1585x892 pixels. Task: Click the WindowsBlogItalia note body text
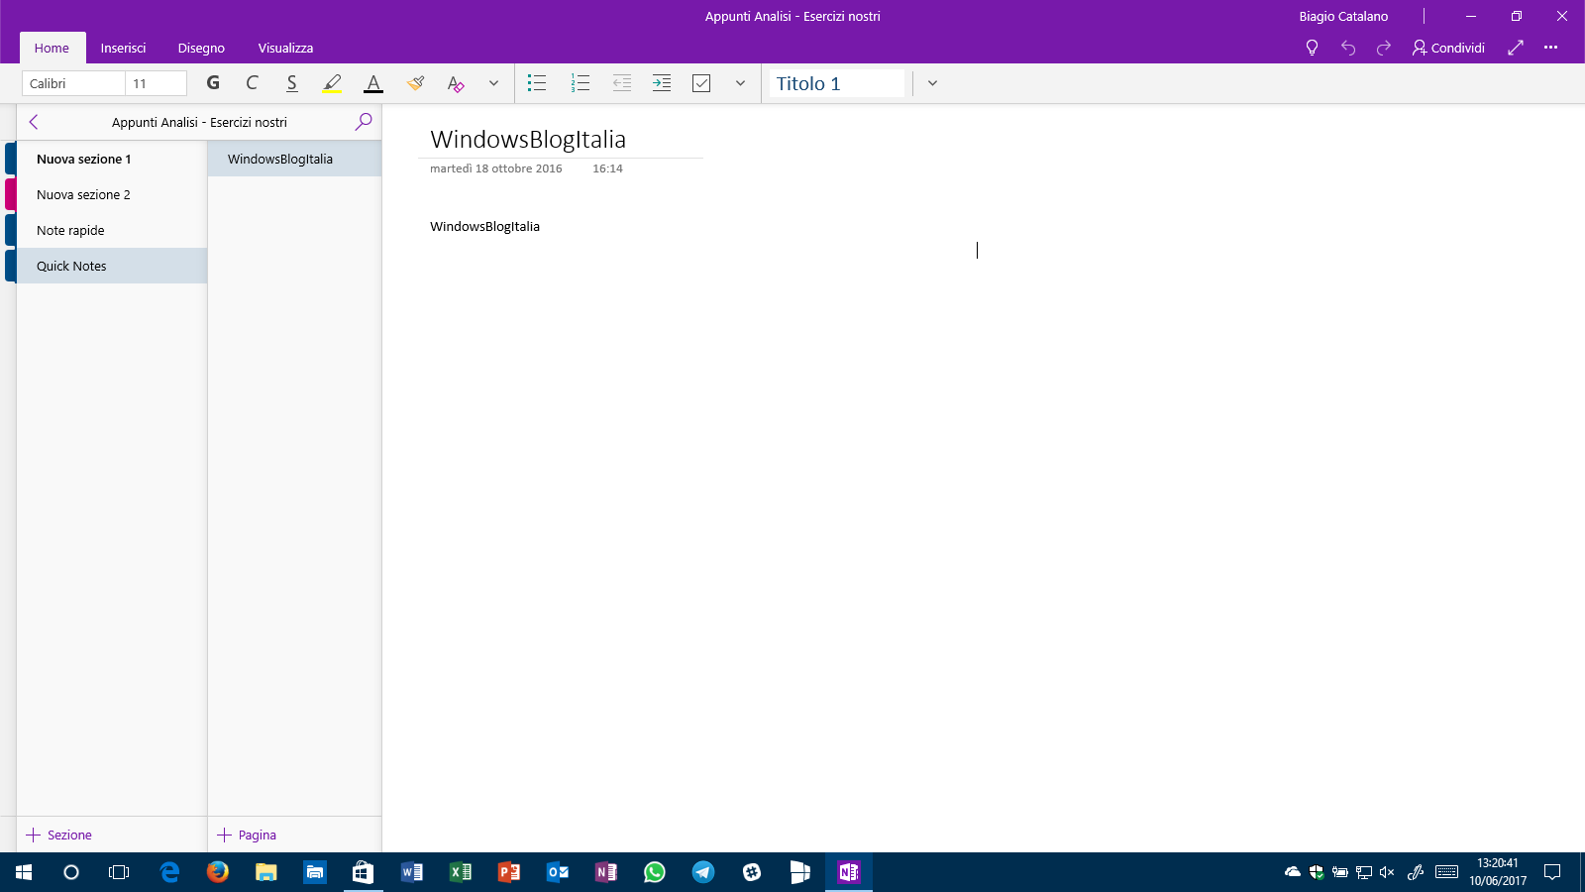coord(484,226)
